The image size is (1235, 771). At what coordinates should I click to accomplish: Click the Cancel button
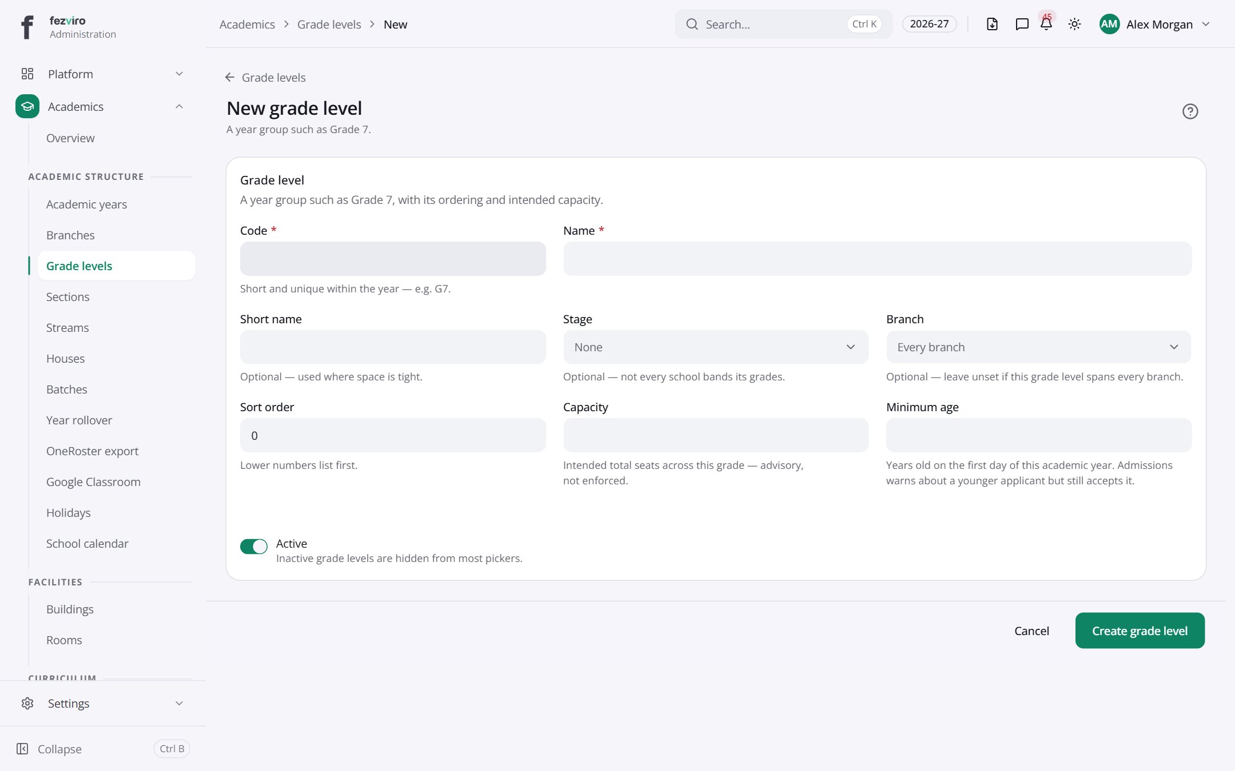pyautogui.click(x=1031, y=631)
